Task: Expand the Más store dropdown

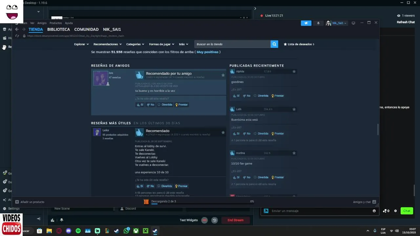Action: (x=183, y=44)
